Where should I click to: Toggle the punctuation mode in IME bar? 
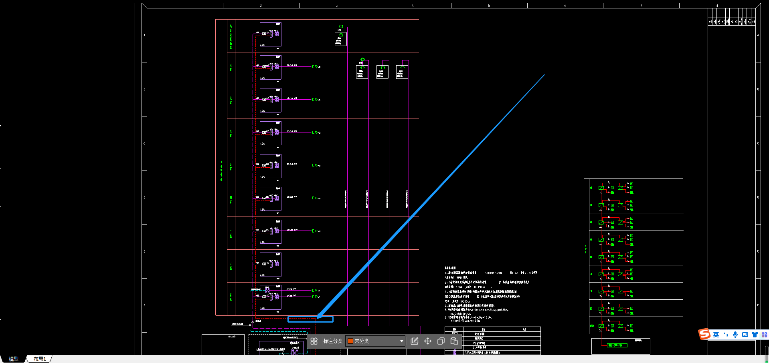coord(726,335)
